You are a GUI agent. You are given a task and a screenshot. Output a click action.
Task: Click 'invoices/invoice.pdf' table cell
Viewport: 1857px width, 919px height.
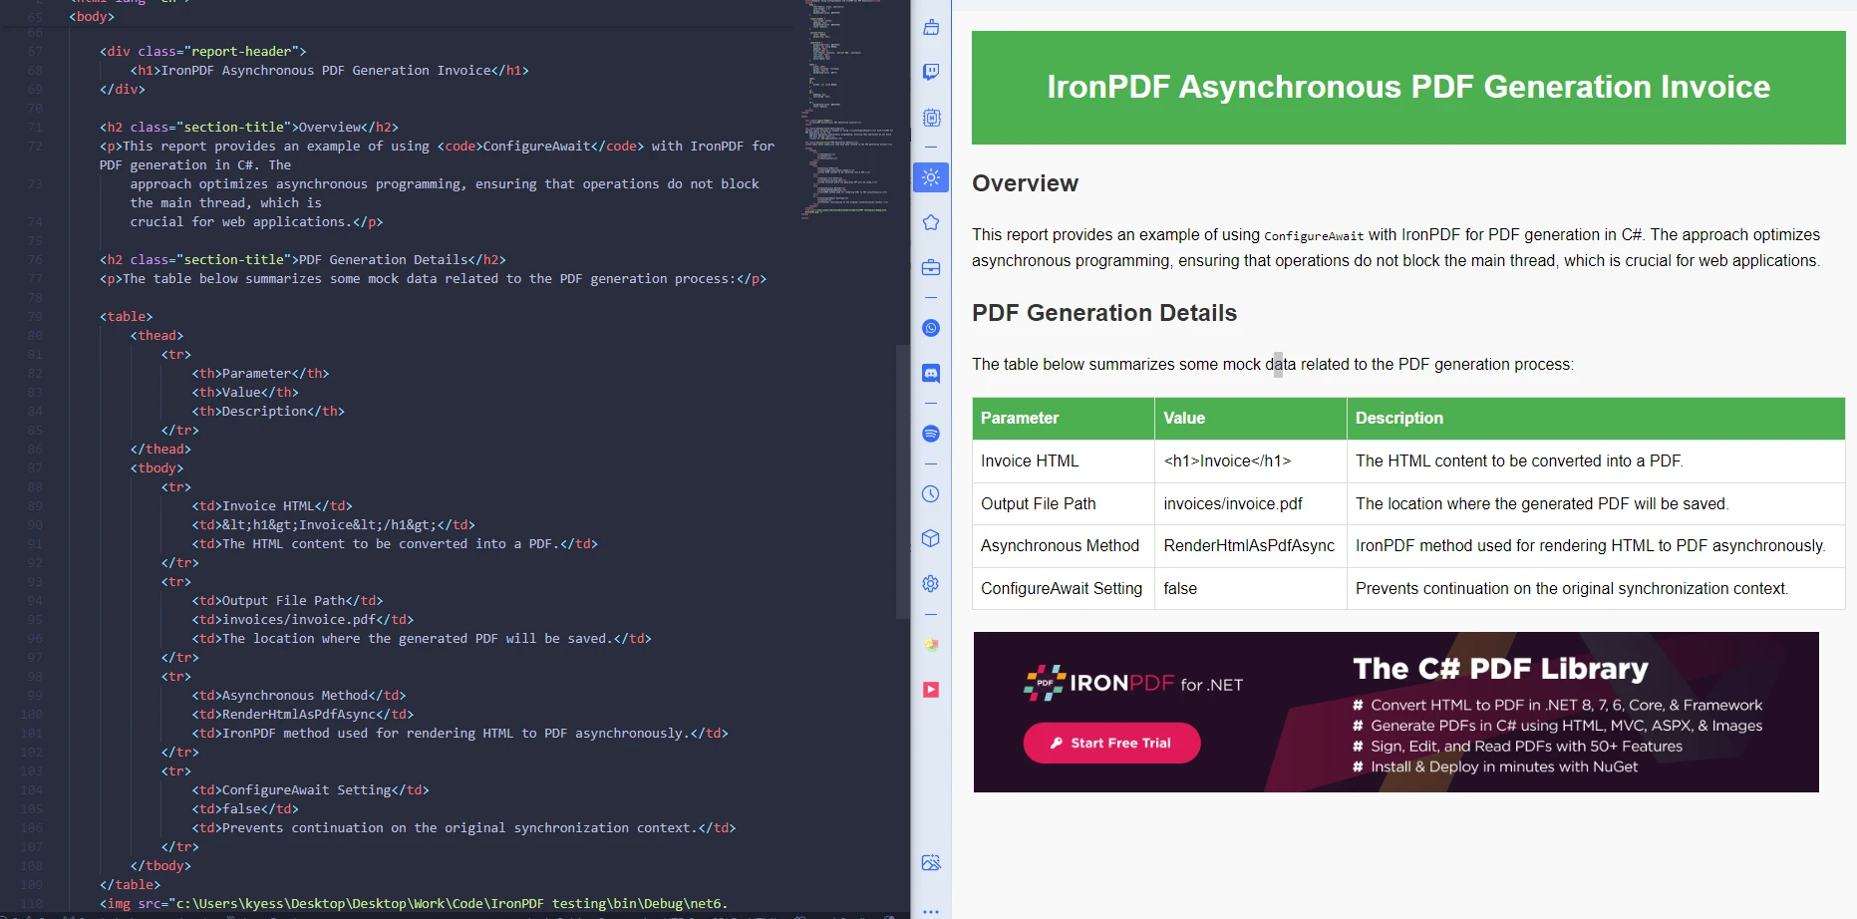point(1251,504)
